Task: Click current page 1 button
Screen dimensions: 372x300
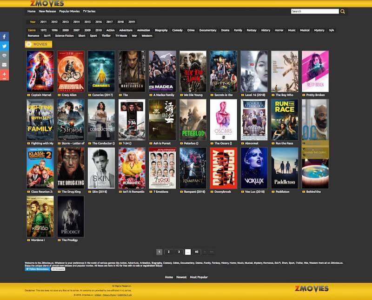Action: [x=159, y=252]
